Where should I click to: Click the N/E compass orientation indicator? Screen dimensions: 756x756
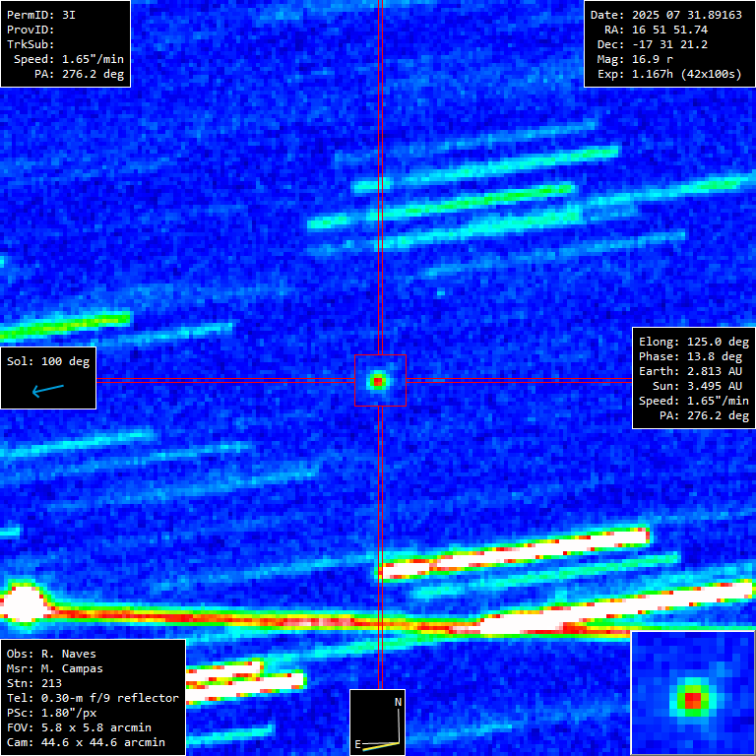pyautogui.click(x=378, y=723)
